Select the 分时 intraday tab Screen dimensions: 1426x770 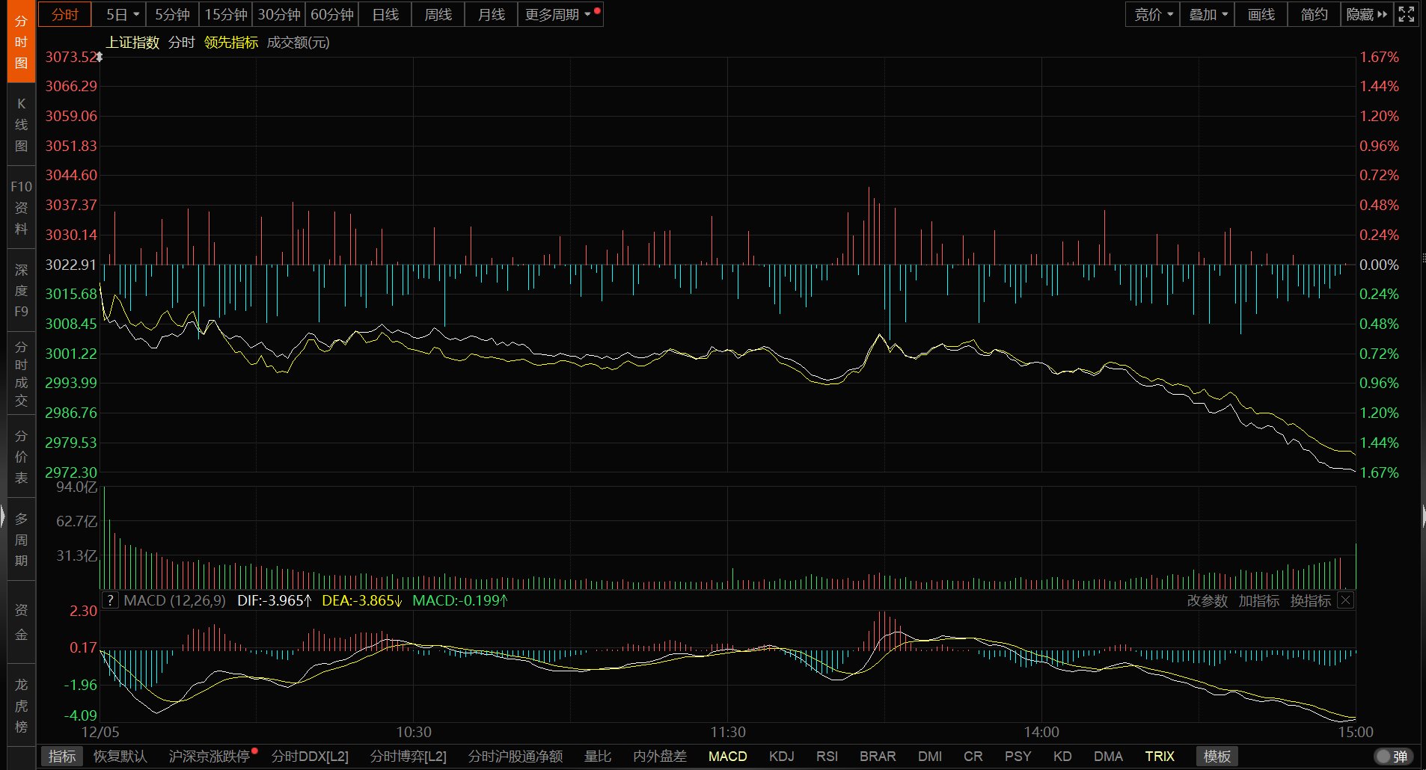pos(65,14)
